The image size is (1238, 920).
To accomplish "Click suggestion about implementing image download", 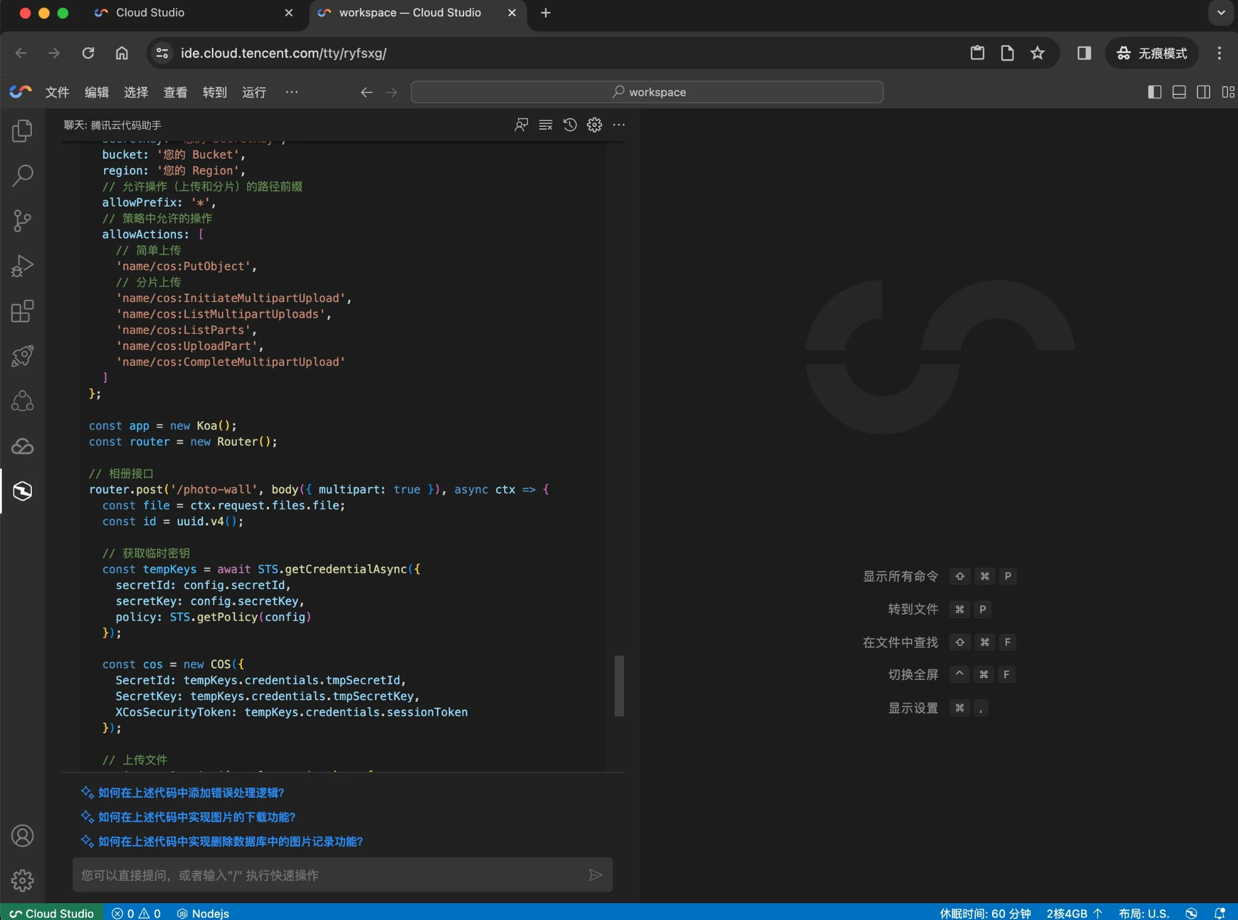I will 196,817.
